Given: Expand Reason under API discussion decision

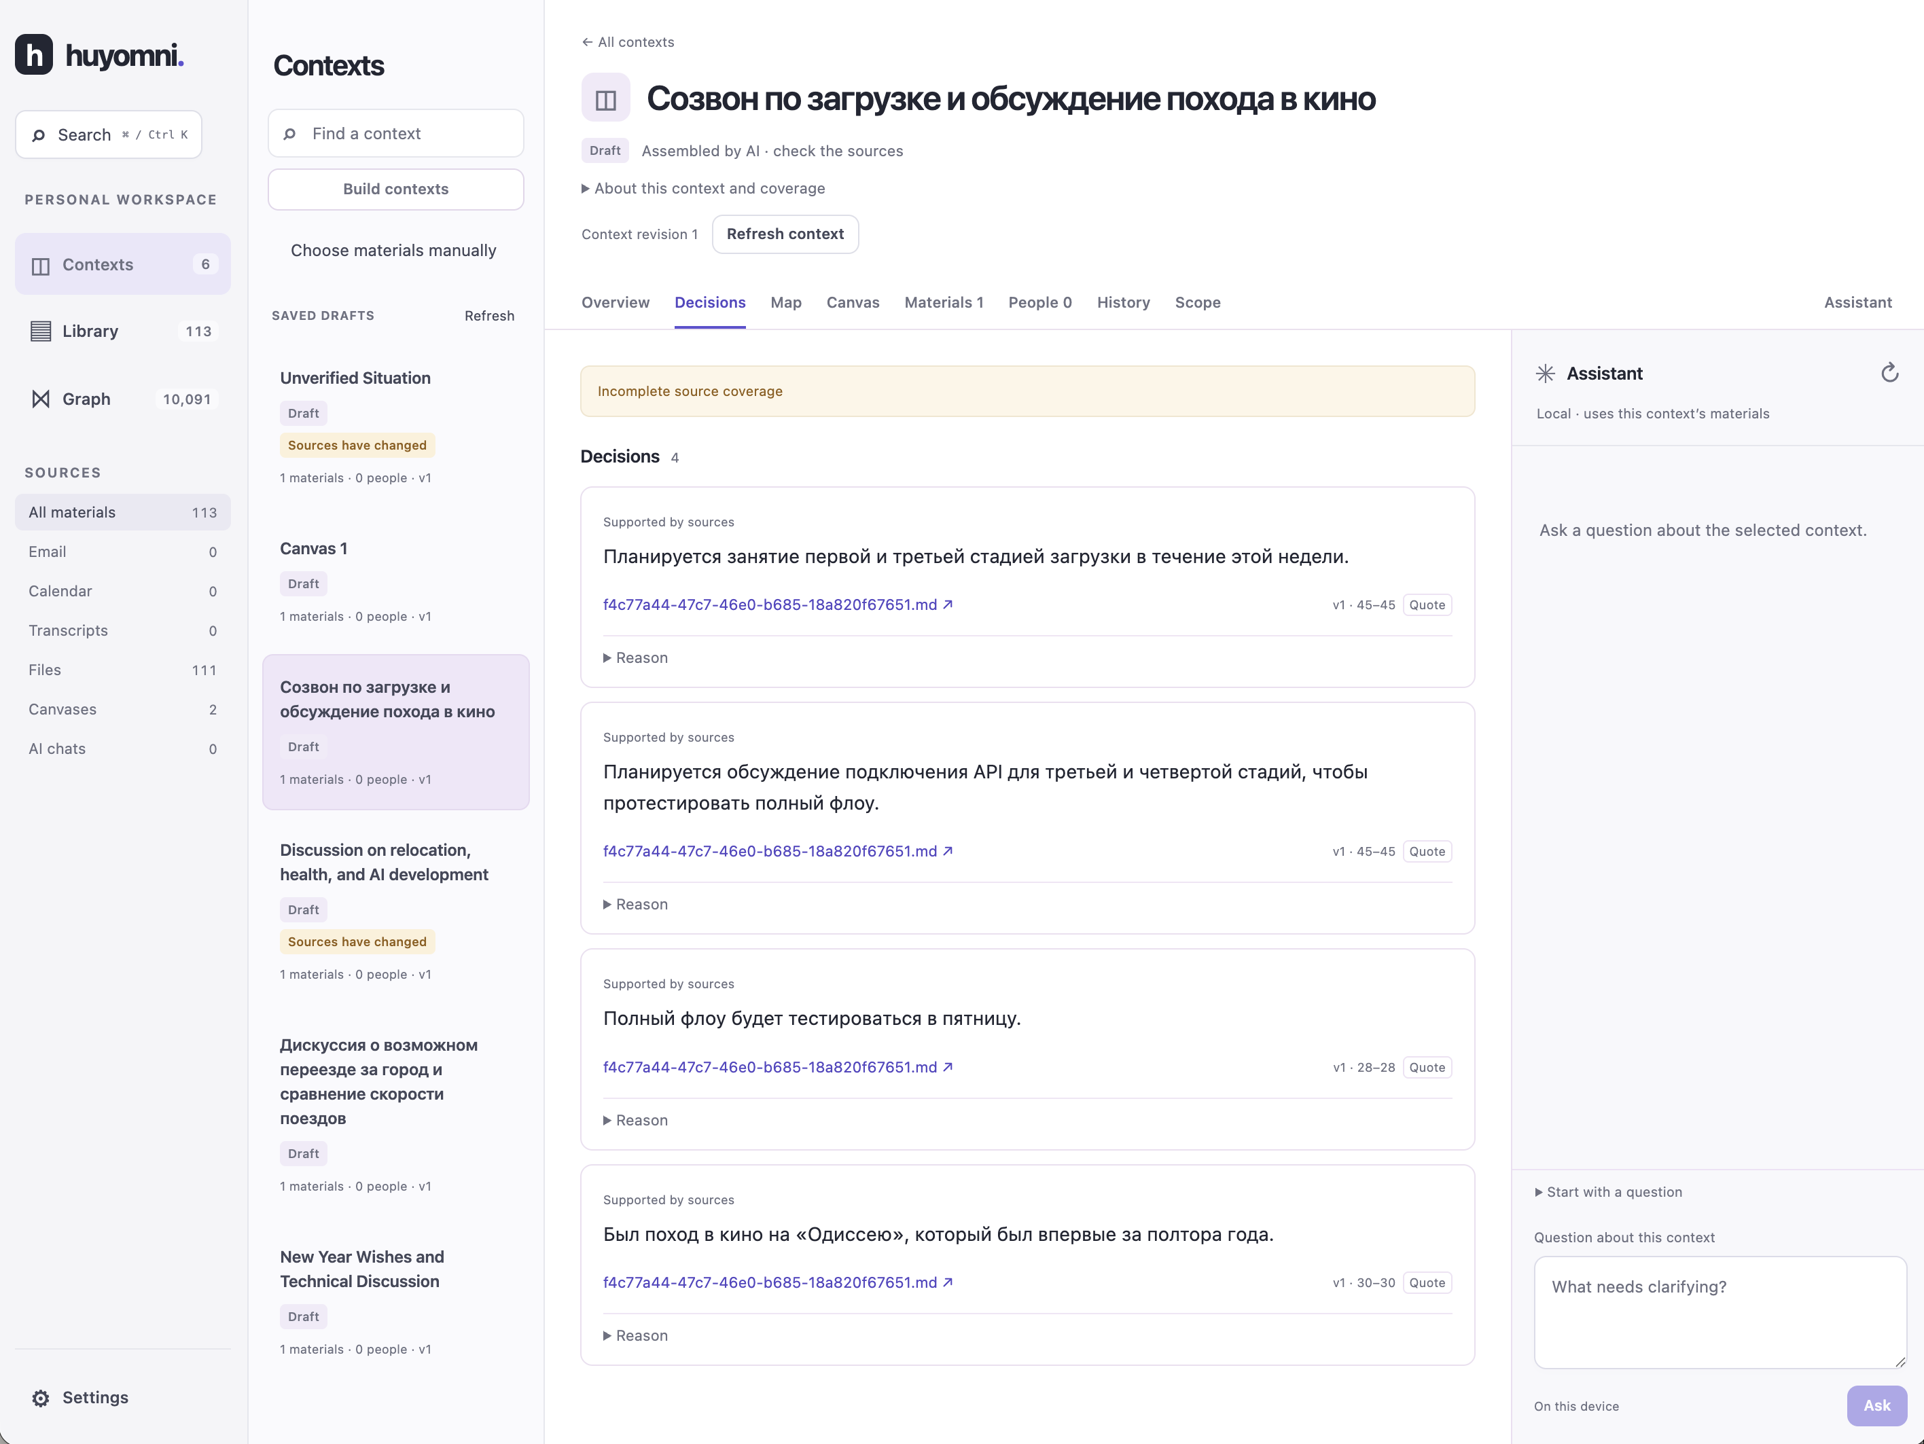Looking at the screenshot, I should pos(636,904).
